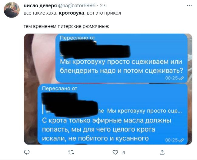Open the число деверя display name

40,5
